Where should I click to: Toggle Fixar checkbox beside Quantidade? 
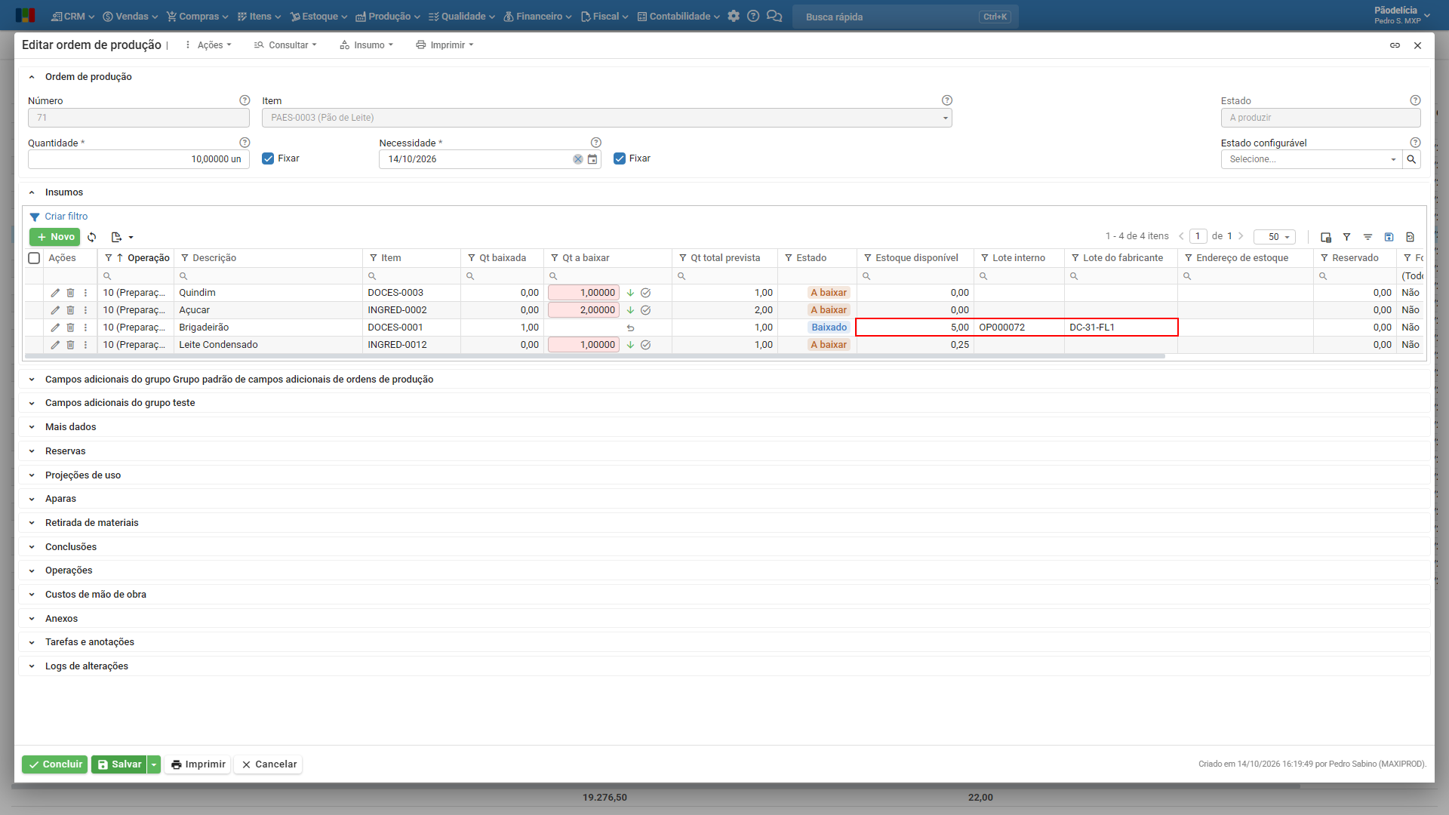click(268, 158)
